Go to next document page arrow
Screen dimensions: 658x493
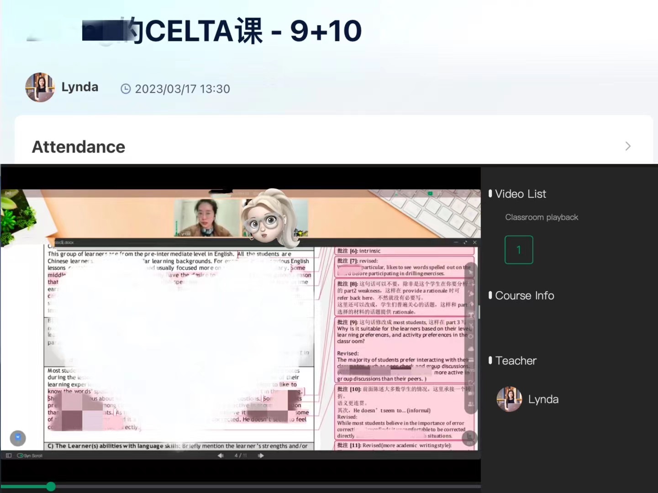(261, 456)
